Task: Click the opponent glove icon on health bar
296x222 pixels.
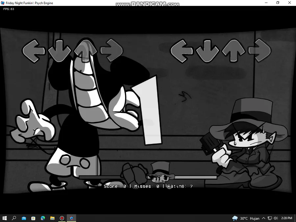Action: pyautogui.click(x=134, y=174)
